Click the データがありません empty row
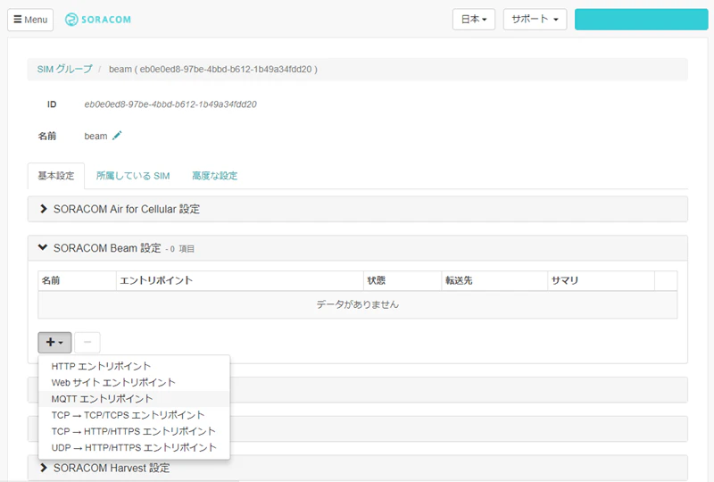The height and width of the screenshot is (482, 714). click(358, 304)
